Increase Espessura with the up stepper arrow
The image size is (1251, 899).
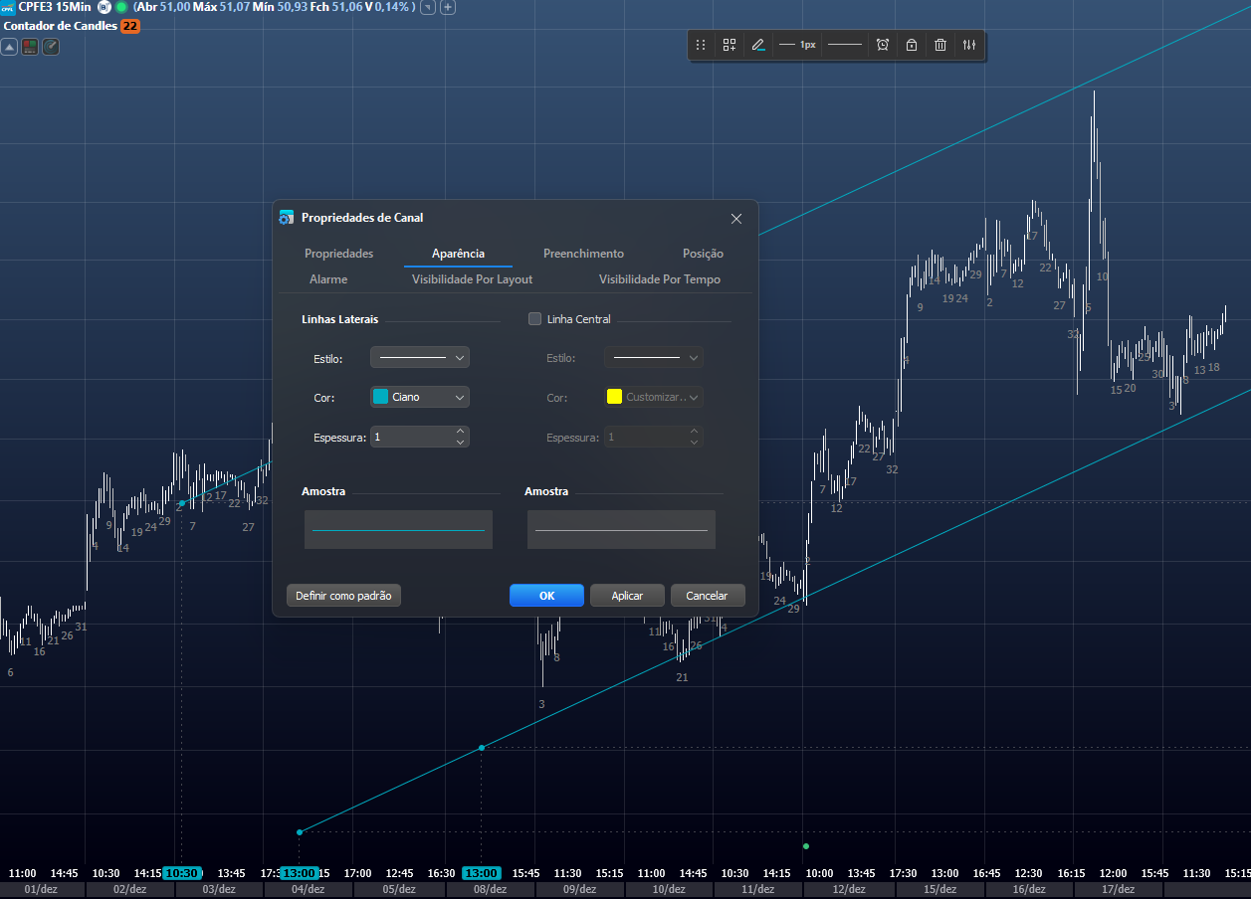coord(460,432)
